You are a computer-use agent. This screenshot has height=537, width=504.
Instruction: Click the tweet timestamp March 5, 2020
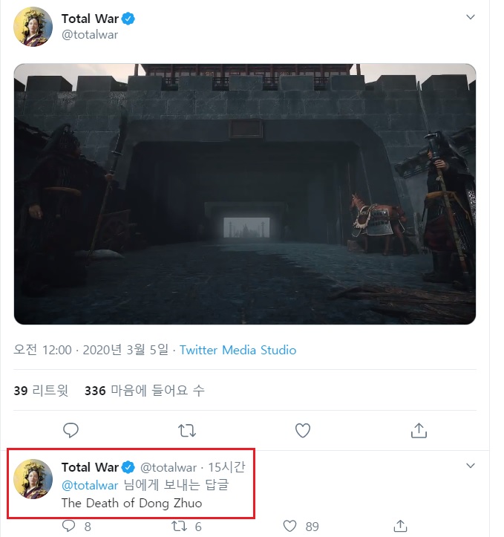[x=93, y=349]
